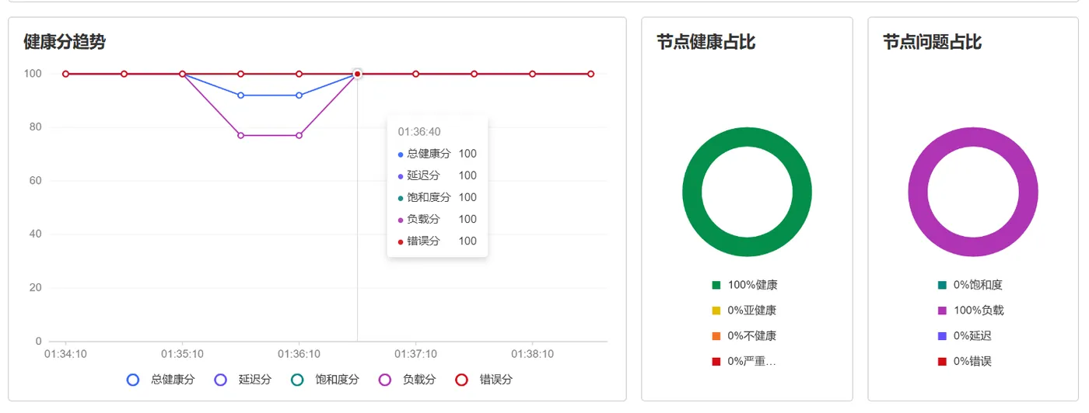Screen dimensions: 1089x413
Task: Toggle 延迟分 legend circle icon
Action: tap(220, 380)
